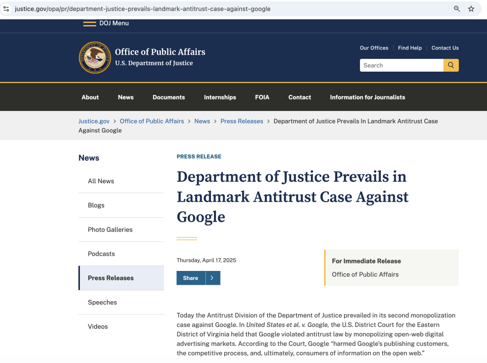The width and height of the screenshot is (487, 363).
Task: Select Podcasts in sidebar
Action: click(121, 253)
